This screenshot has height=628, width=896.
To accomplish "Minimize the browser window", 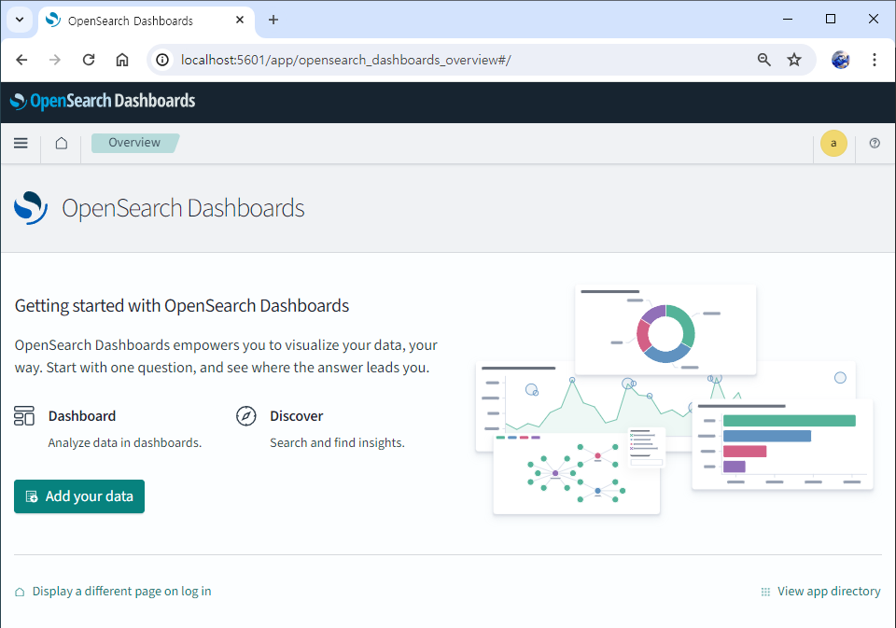I will point(788,20).
